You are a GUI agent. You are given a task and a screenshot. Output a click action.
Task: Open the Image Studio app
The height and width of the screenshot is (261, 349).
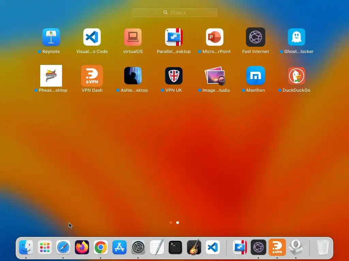click(215, 76)
